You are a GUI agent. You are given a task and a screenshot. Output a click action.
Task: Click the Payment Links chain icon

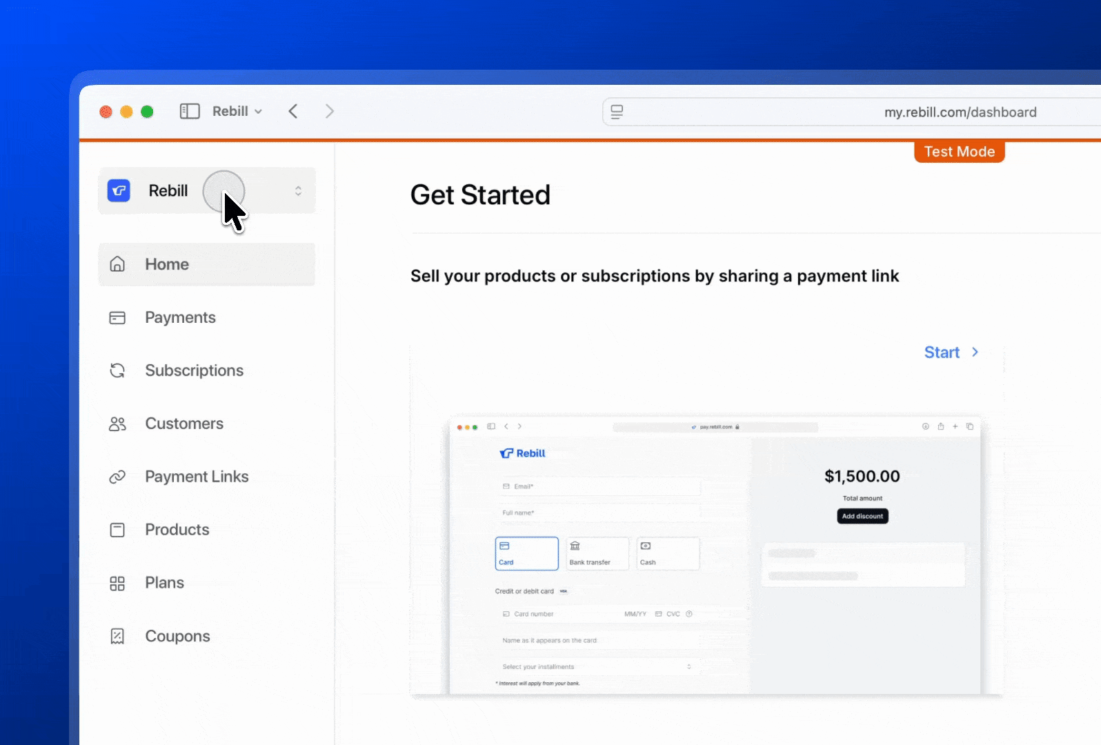pos(117,477)
